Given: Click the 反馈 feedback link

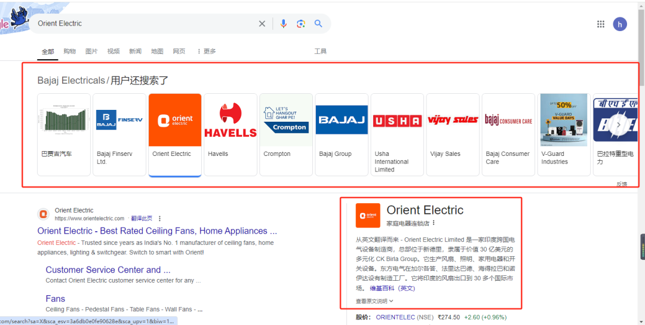Looking at the screenshot, I should click(622, 184).
